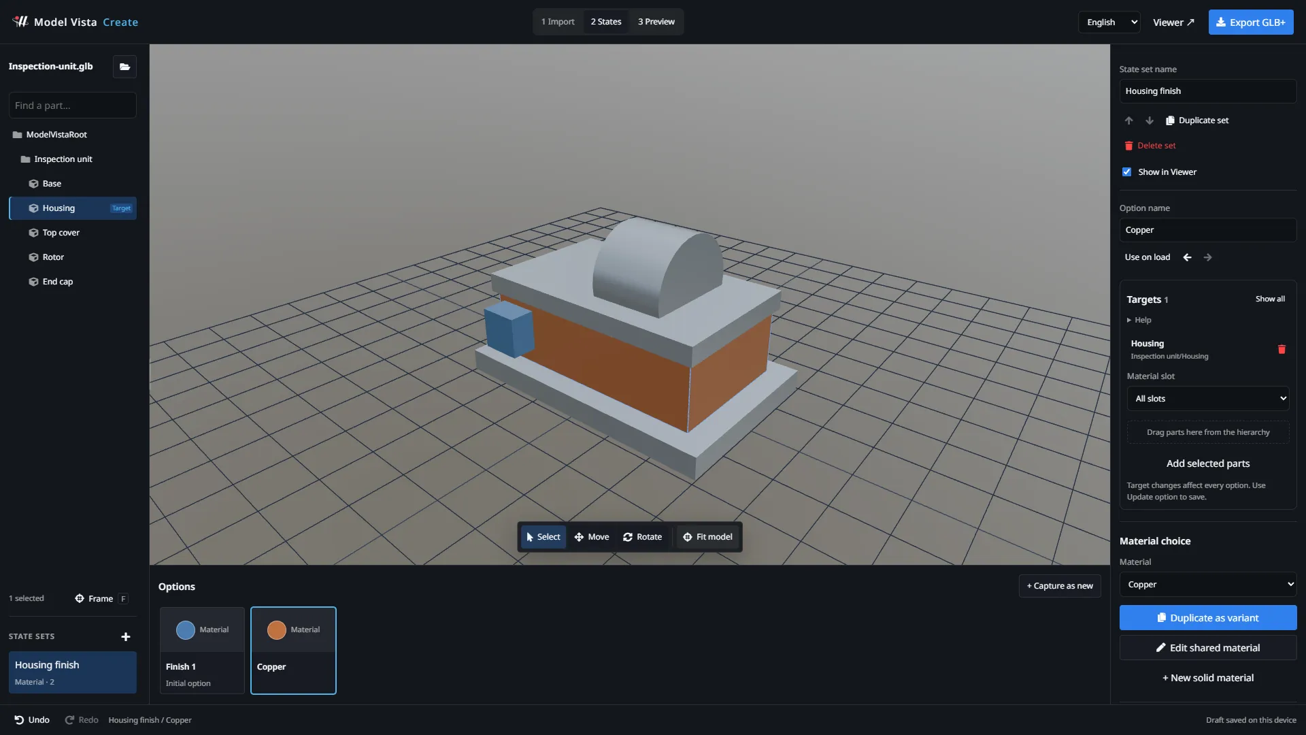Select Rotor part in hierarchy

pyautogui.click(x=73, y=257)
